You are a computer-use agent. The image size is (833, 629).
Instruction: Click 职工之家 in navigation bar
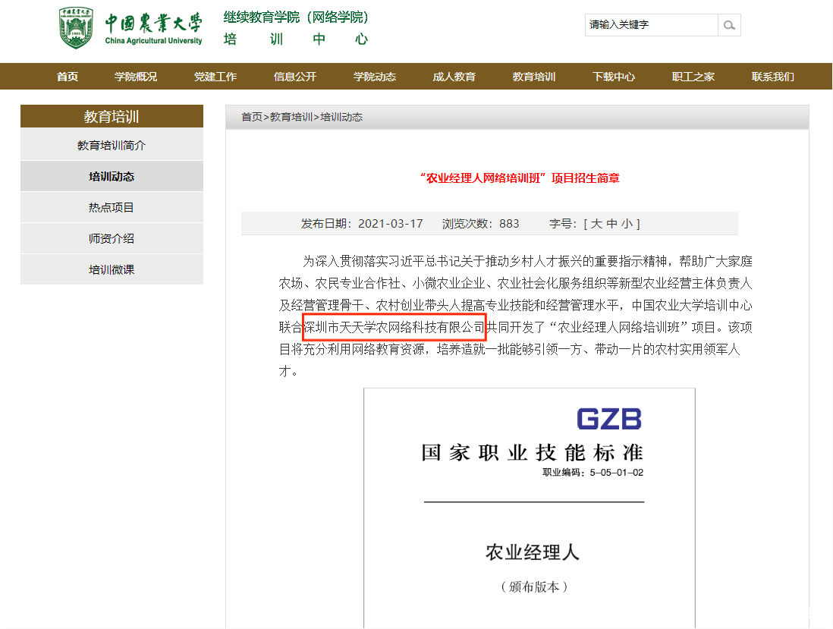coord(693,77)
